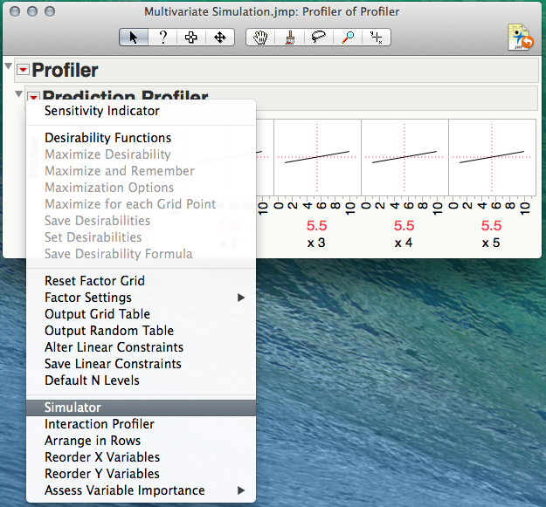Select the lasso tool

pyautogui.click(x=318, y=38)
